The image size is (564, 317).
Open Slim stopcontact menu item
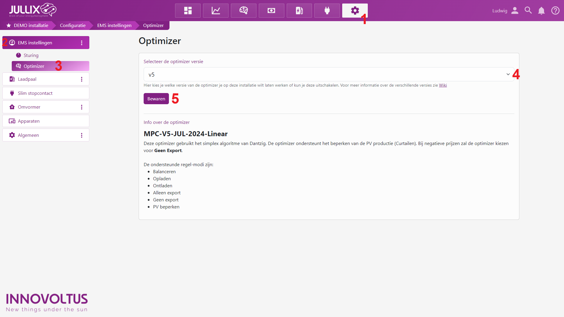point(35,93)
